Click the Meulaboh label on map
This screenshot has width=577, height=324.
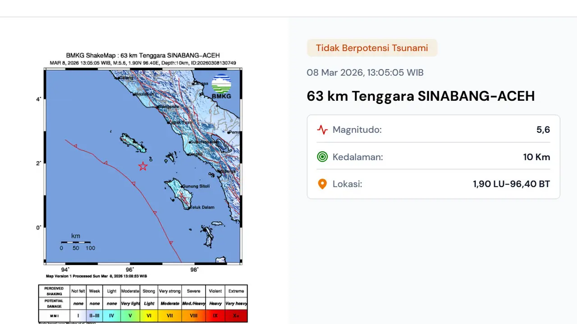point(144,94)
